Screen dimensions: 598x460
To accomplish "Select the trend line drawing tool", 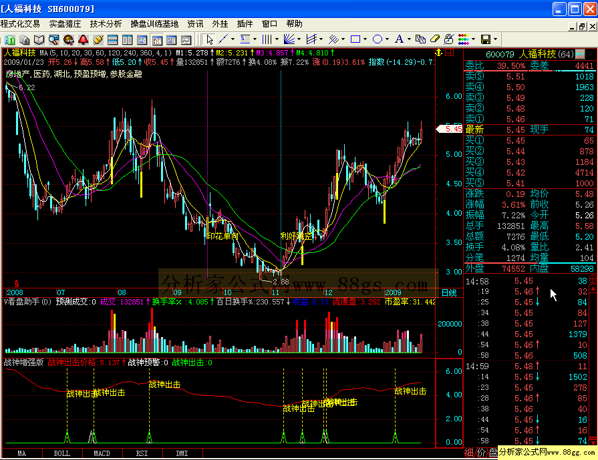I will [223, 39].
